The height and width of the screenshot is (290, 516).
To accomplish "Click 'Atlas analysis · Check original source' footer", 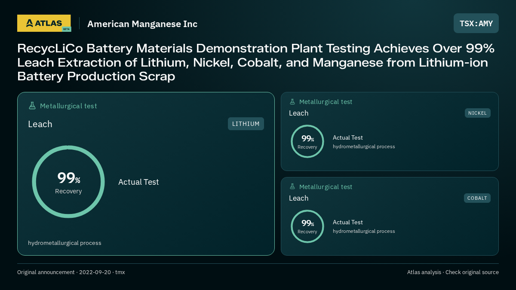I will [453, 272].
